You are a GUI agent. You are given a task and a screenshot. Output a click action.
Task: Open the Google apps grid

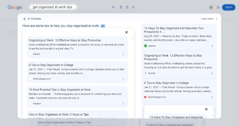(218, 7)
